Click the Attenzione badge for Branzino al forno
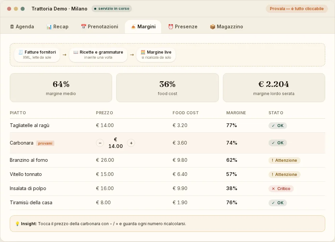 284,160
